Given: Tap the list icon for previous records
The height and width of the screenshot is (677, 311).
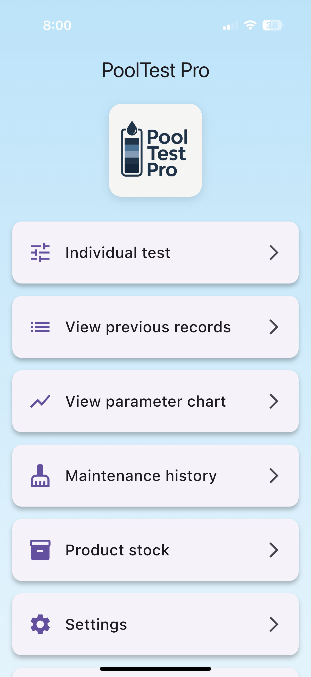Looking at the screenshot, I should point(40,327).
